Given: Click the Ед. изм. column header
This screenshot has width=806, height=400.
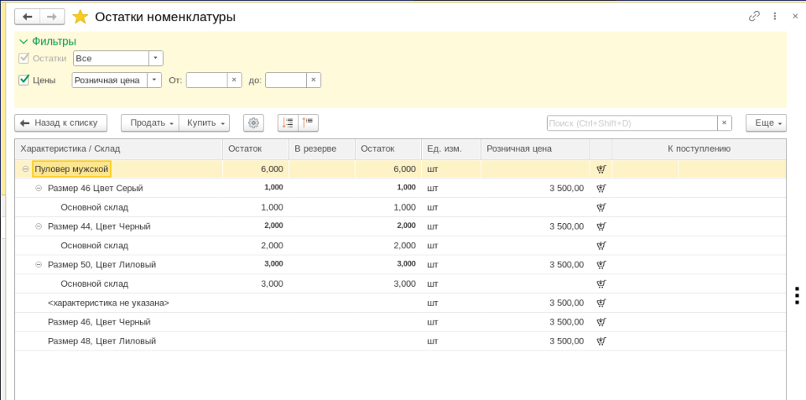Looking at the screenshot, I should click(x=451, y=149).
